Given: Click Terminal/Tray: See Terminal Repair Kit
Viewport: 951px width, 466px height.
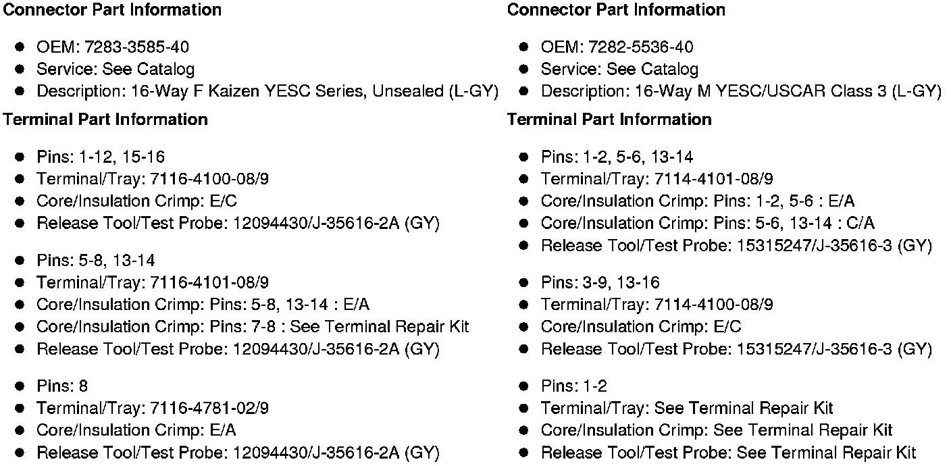Looking at the screenshot, I should click(x=686, y=409).
